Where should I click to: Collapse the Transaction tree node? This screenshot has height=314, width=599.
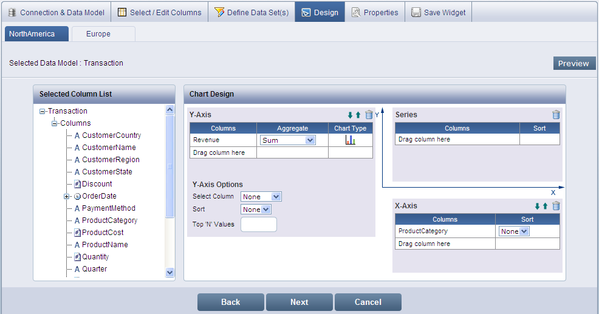pyautogui.click(x=42, y=111)
